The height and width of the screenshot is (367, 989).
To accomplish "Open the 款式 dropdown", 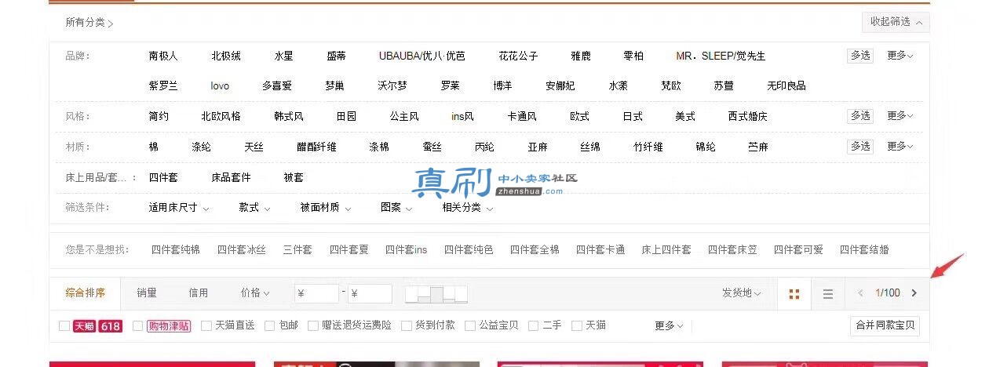I will (x=254, y=208).
